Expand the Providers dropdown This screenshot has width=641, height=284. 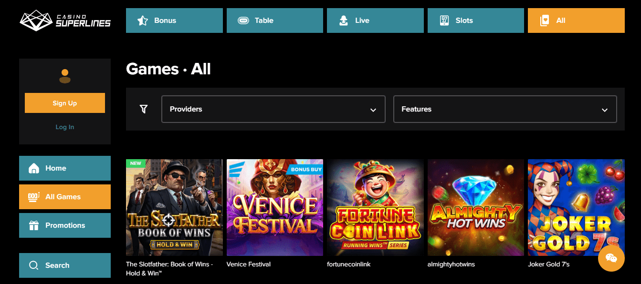pyautogui.click(x=273, y=109)
